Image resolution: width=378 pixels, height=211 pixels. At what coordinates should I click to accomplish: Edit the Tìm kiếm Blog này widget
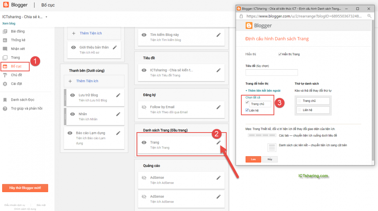pyautogui.click(x=218, y=35)
